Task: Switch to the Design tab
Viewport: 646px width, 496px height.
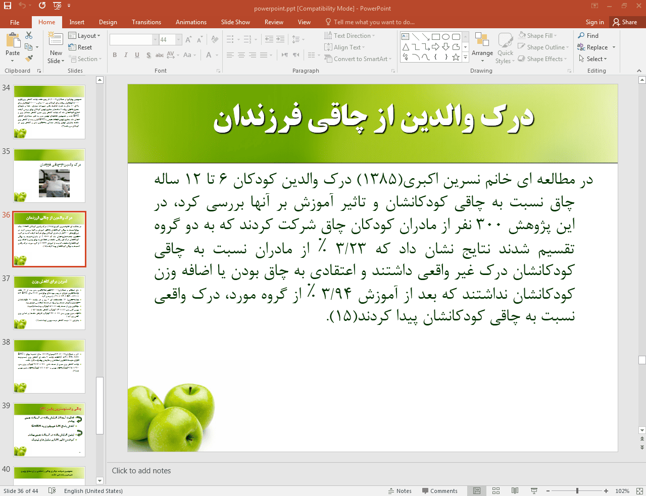Action: coord(108,22)
